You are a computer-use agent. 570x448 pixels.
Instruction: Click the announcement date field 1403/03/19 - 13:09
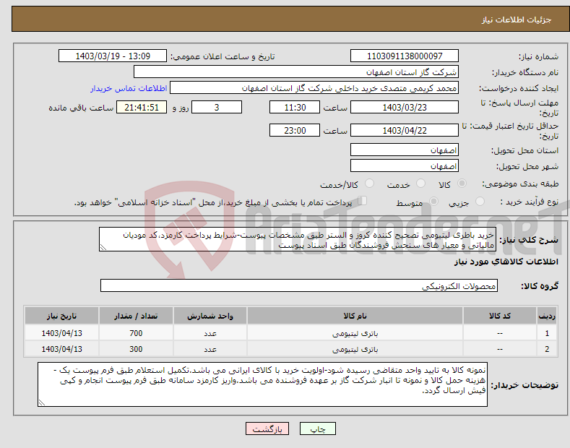tap(113, 56)
